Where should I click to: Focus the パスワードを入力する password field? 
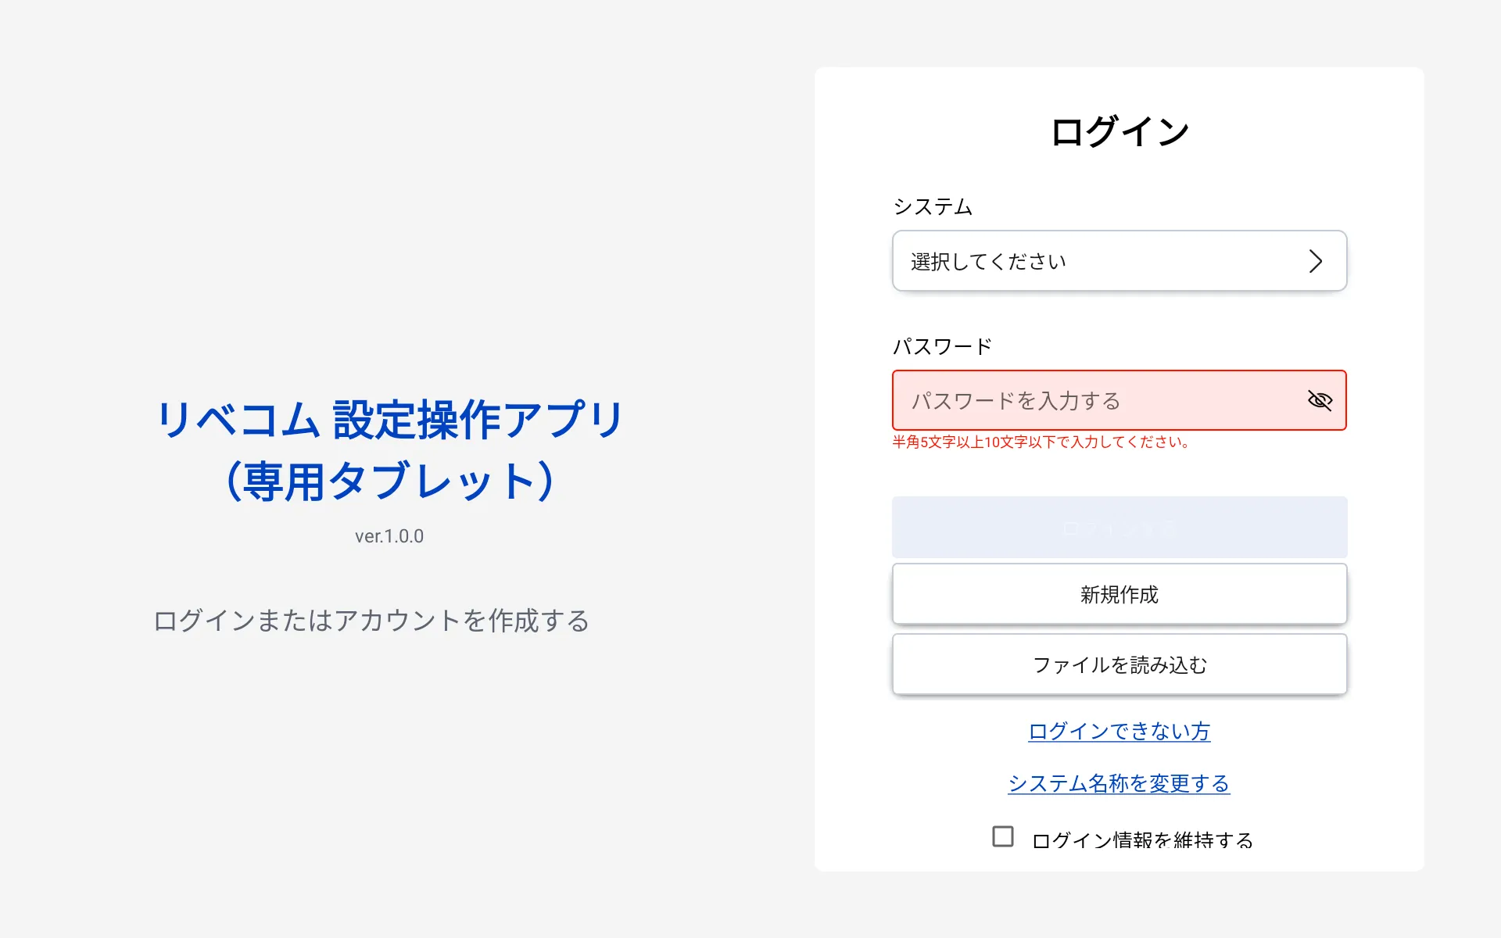pos(1094,400)
